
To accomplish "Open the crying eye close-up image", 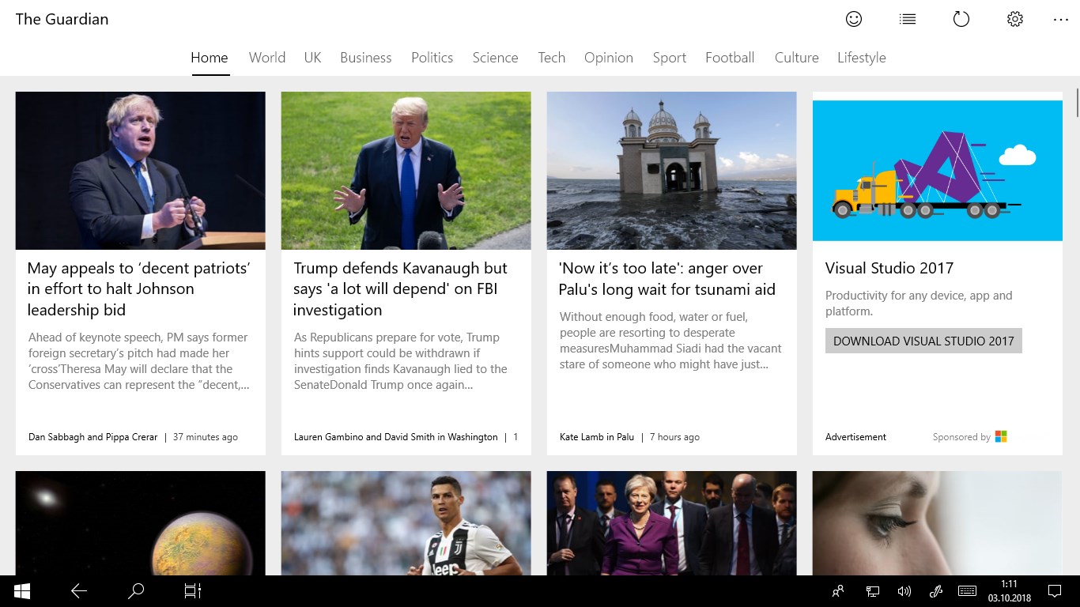I will pyautogui.click(x=938, y=523).
